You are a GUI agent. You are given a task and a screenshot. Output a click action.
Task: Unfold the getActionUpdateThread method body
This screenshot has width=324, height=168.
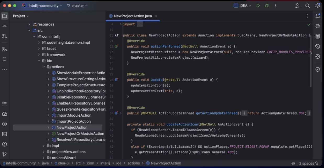121,113
